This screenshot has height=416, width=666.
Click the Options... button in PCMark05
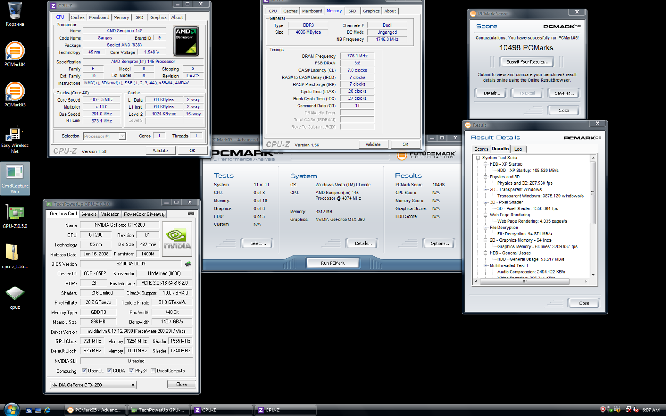coord(440,243)
